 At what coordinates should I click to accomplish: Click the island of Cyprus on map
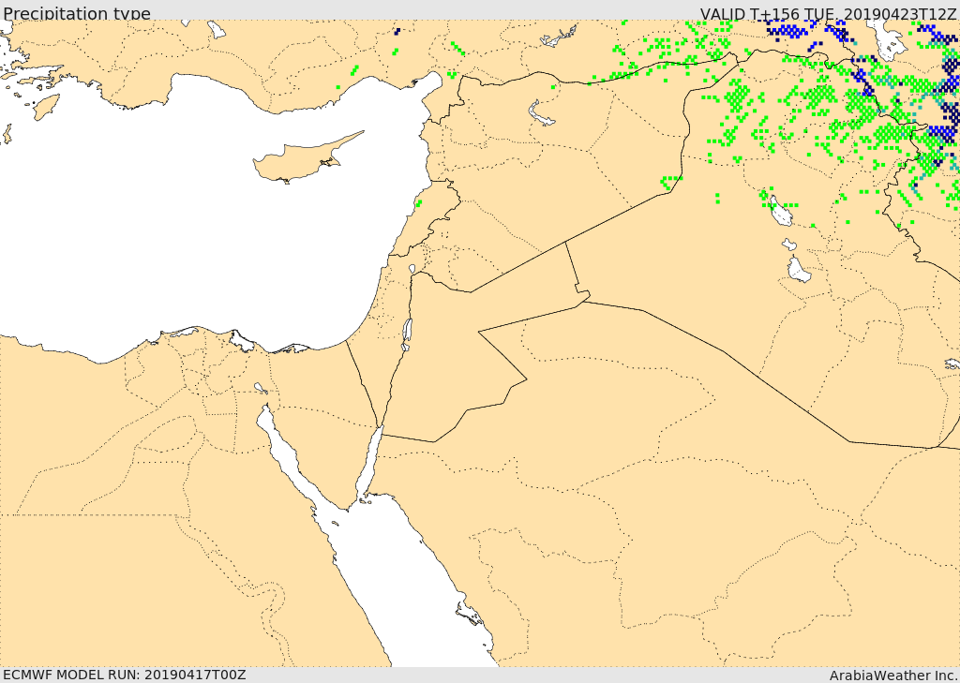[x=301, y=161]
